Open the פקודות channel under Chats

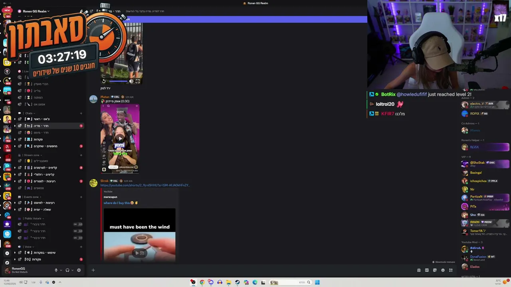pyautogui.click(x=50, y=140)
